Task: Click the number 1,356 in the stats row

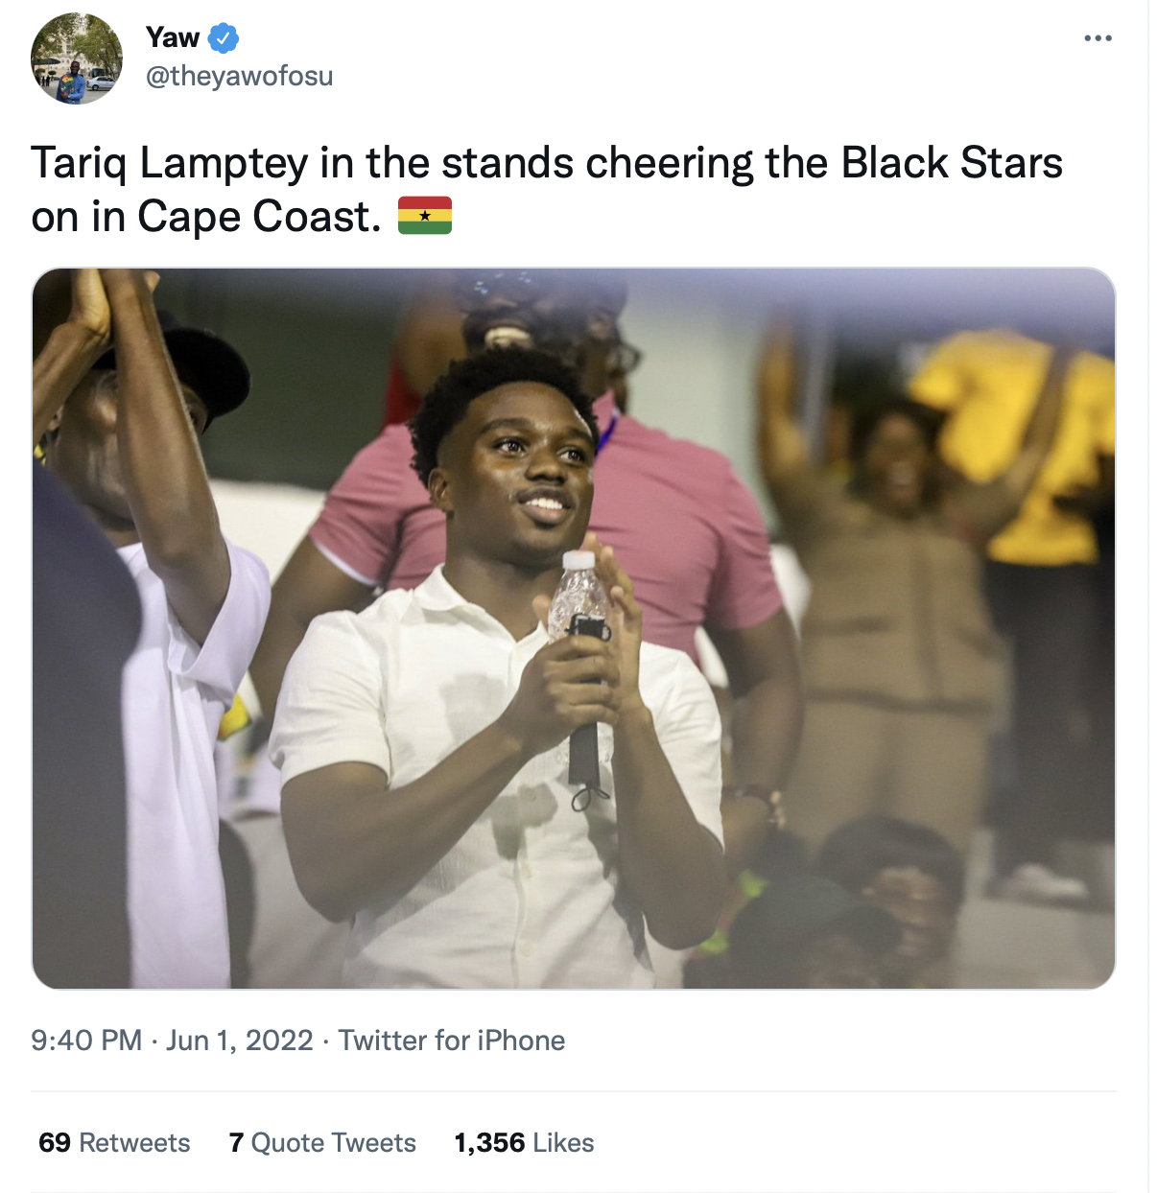Action: point(489,1142)
